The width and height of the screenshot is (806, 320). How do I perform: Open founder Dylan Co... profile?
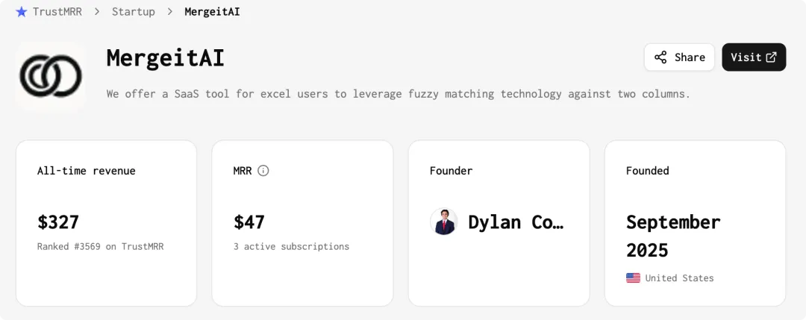coord(516,222)
